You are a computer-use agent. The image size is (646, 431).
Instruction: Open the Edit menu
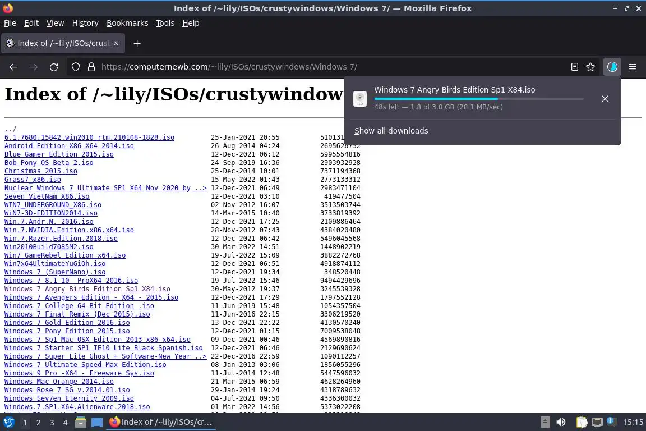coord(31,23)
